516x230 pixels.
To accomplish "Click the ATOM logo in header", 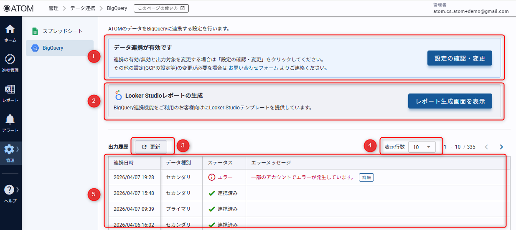I will 18,8.
